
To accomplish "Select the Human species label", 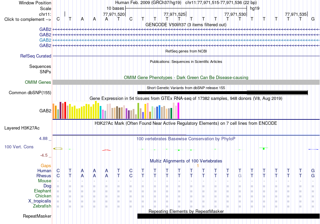I will pyautogui.click(x=44, y=171).
